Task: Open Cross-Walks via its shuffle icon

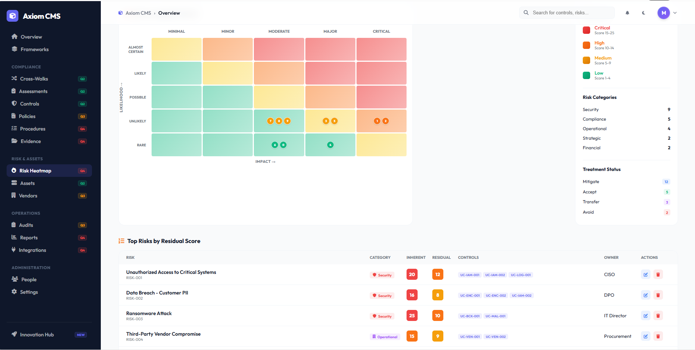Action: [14, 79]
